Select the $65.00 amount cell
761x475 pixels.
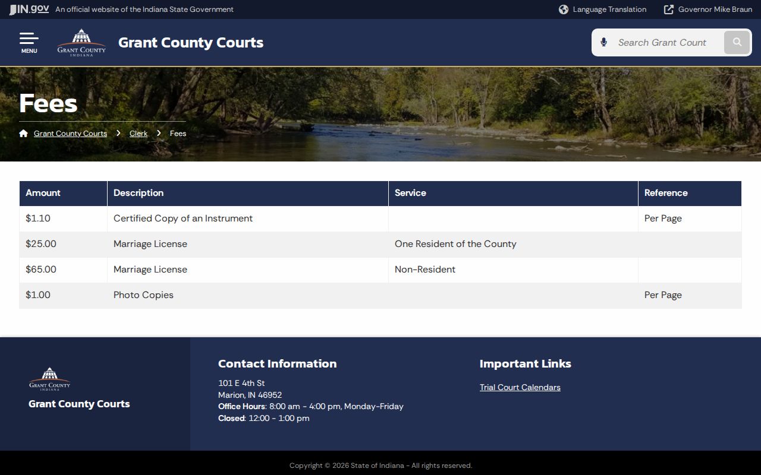63,270
